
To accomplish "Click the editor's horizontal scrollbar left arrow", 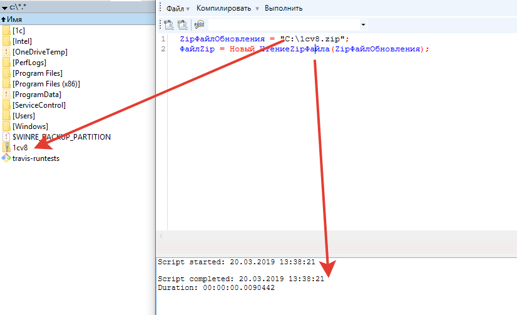I will pos(161,235).
